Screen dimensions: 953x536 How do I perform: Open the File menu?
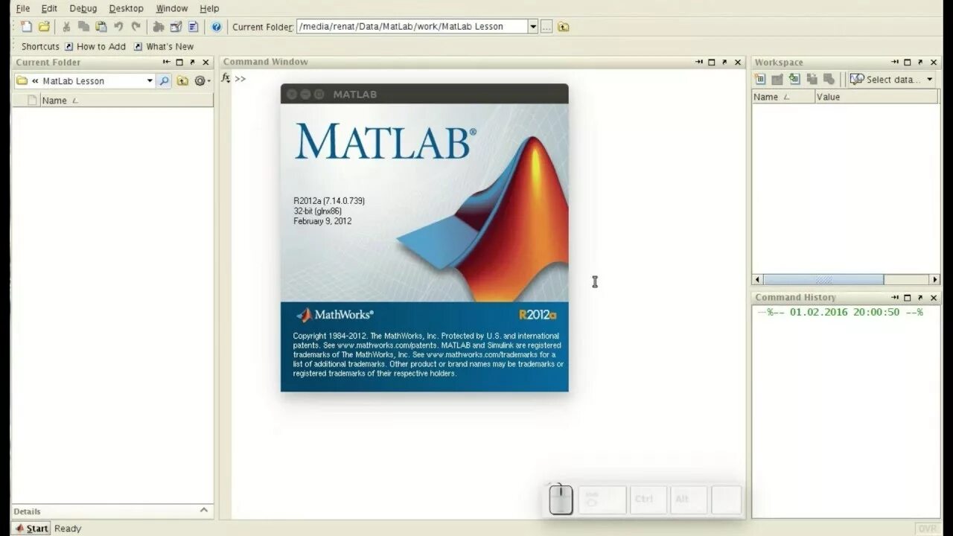pos(22,8)
